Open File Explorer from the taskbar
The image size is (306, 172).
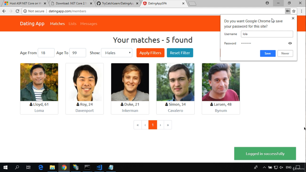coord(52,167)
